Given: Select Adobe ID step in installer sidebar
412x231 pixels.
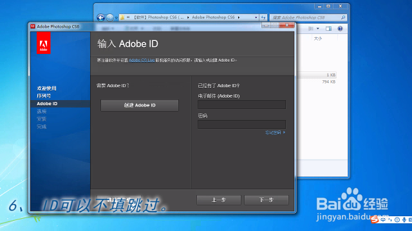Looking at the screenshot, I should (x=47, y=104).
